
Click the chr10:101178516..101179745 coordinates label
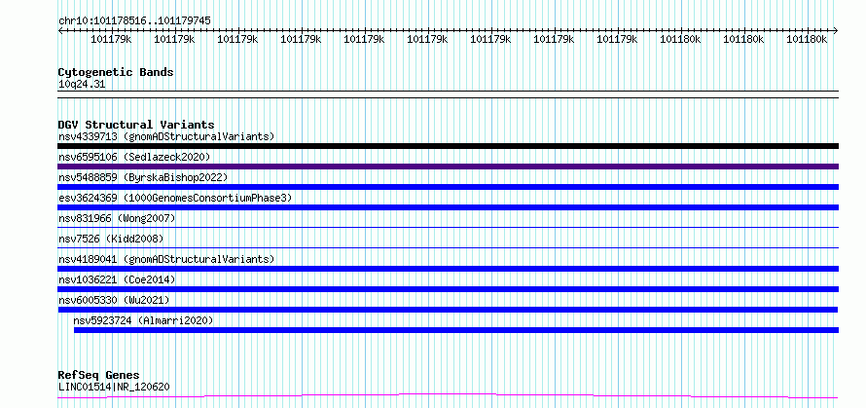click(x=134, y=21)
